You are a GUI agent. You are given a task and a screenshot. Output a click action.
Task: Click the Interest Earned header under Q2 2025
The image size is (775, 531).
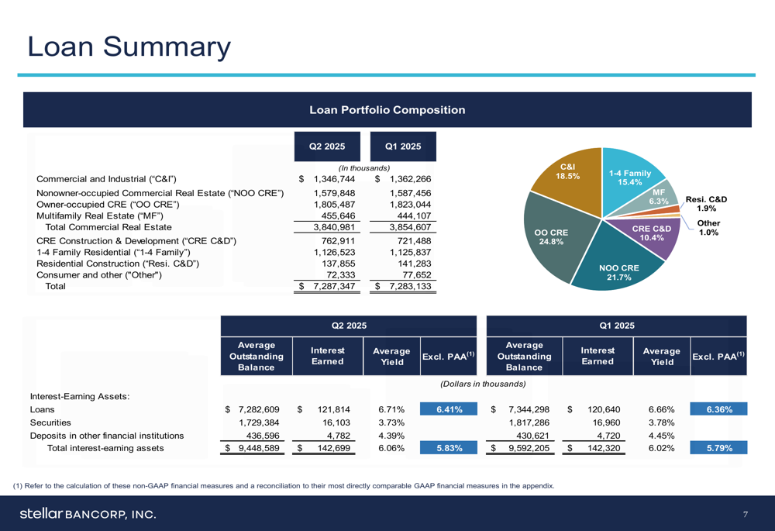(x=328, y=356)
